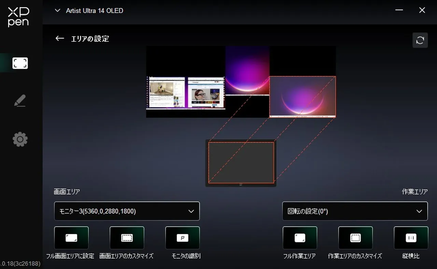437x269 pixels.
Task: Click the refresh icon button
Action: pos(420,40)
